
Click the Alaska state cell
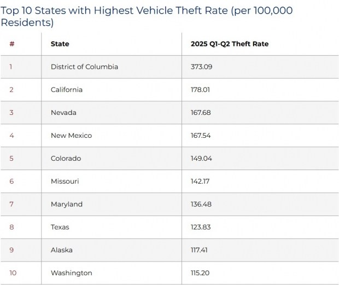pos(62,250)
